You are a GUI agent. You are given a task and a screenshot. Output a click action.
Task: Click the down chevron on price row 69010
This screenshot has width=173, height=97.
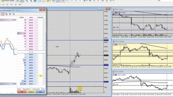(x=37, y=60)
